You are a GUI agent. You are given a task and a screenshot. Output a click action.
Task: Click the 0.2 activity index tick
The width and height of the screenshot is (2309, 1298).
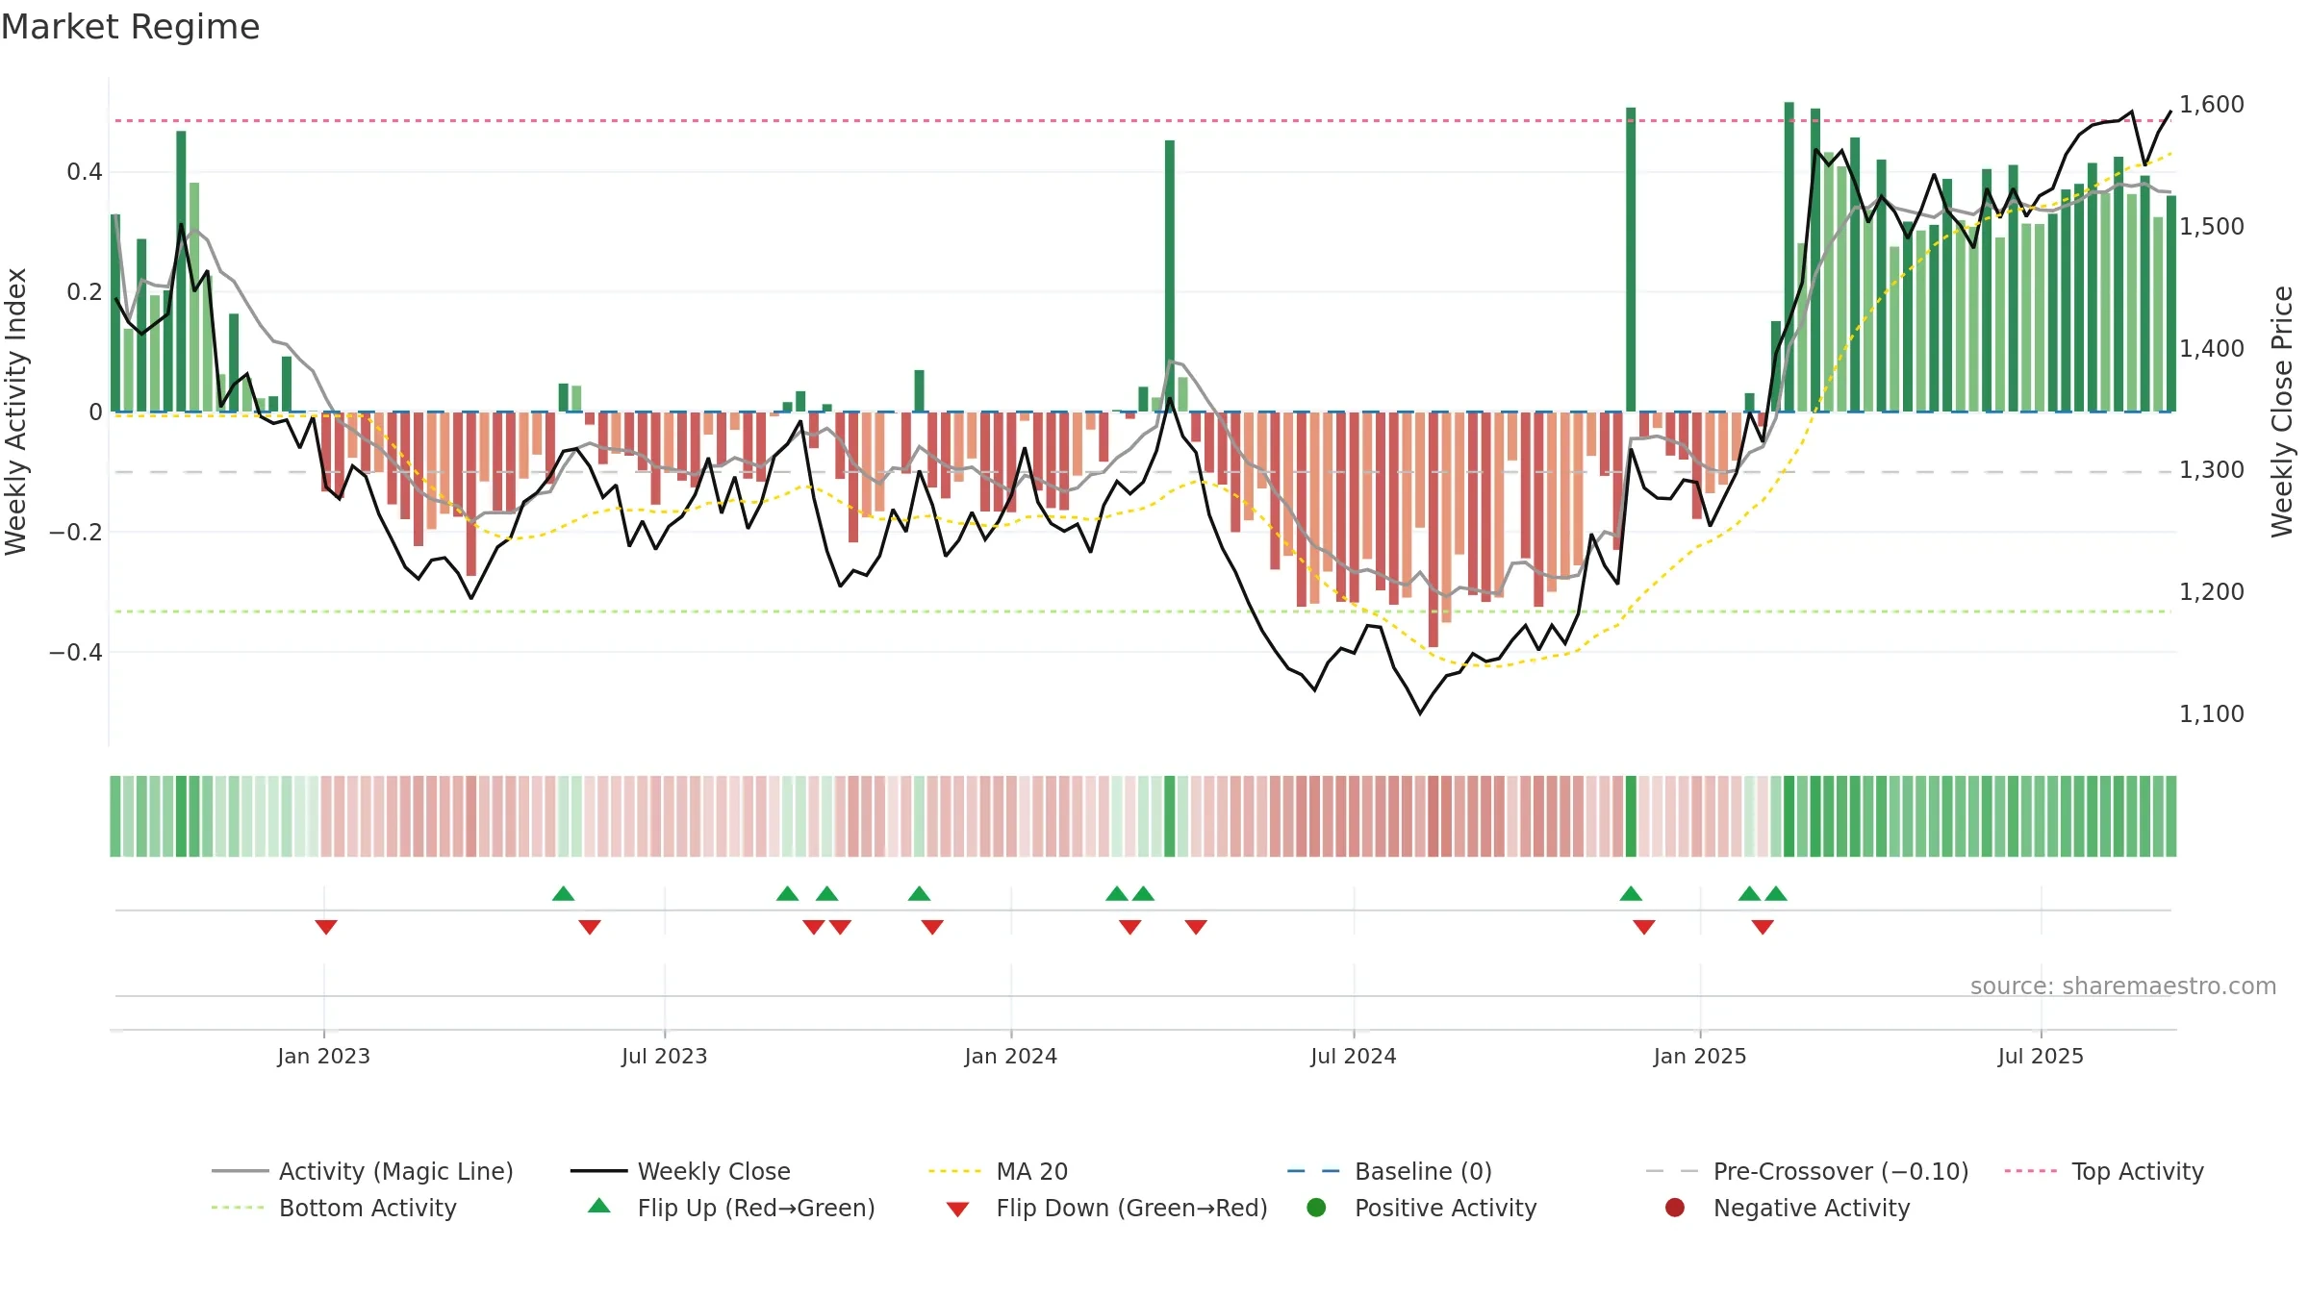84,292
